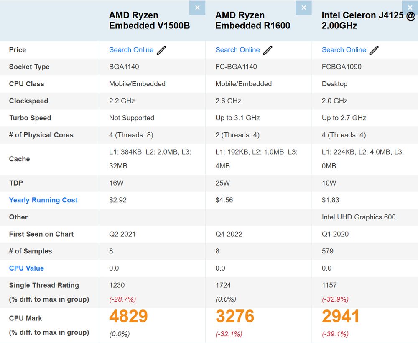
Task: Open Search Online link for Celeron J4125
Action: [344, 50]
